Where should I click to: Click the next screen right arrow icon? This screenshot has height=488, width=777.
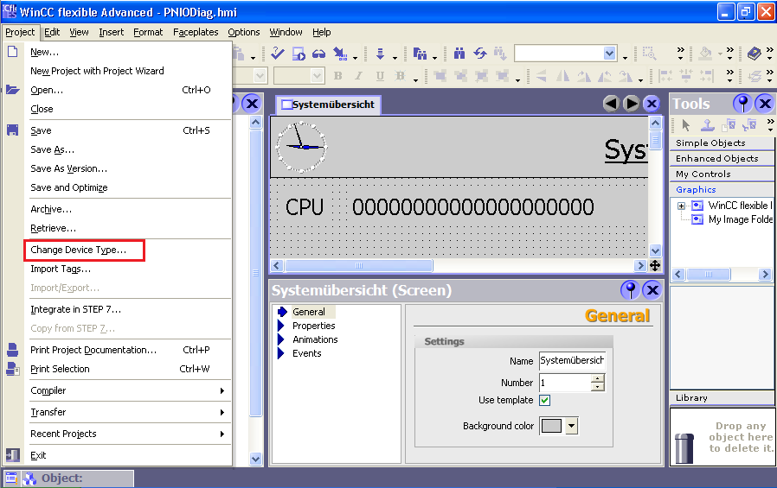tap(632, 104)
